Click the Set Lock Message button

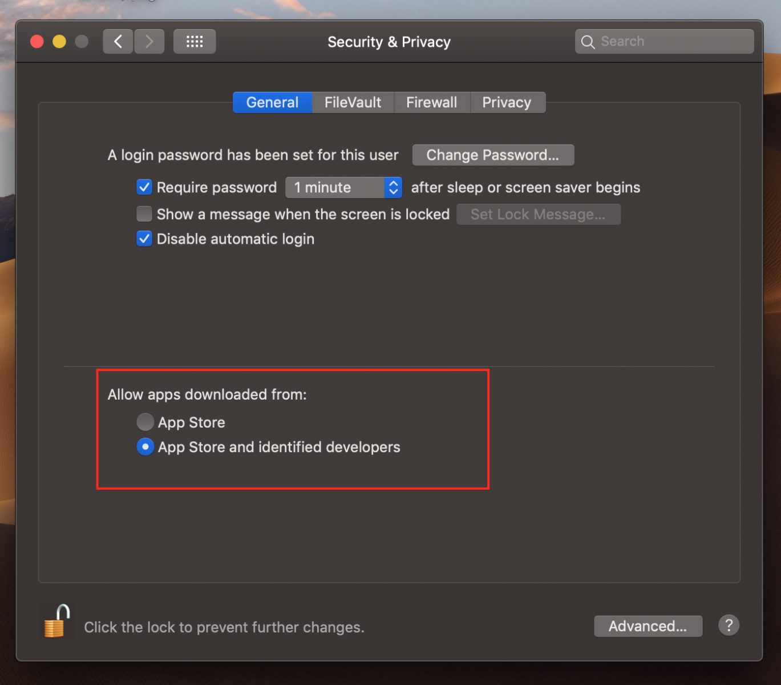[x=538, y=215]
